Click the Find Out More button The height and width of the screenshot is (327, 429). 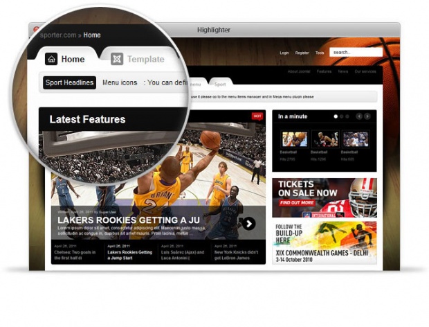tap(297, 203)
